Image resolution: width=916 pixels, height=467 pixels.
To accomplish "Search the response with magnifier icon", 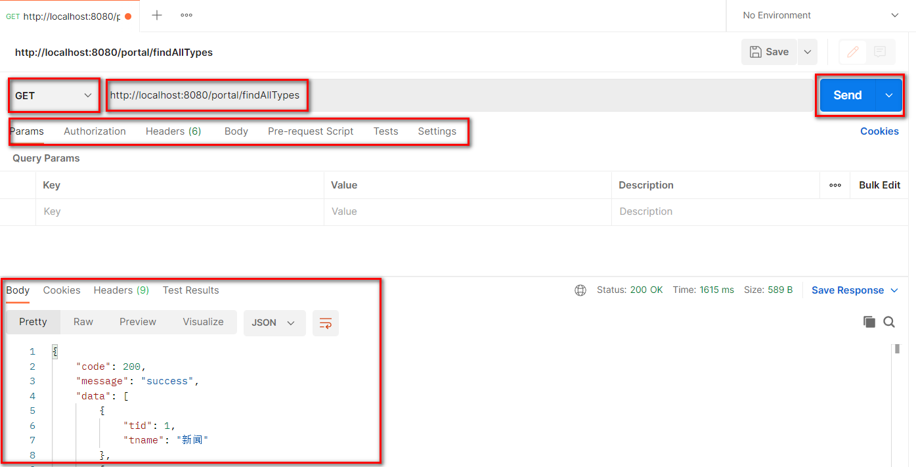I will tap(889, 322).
